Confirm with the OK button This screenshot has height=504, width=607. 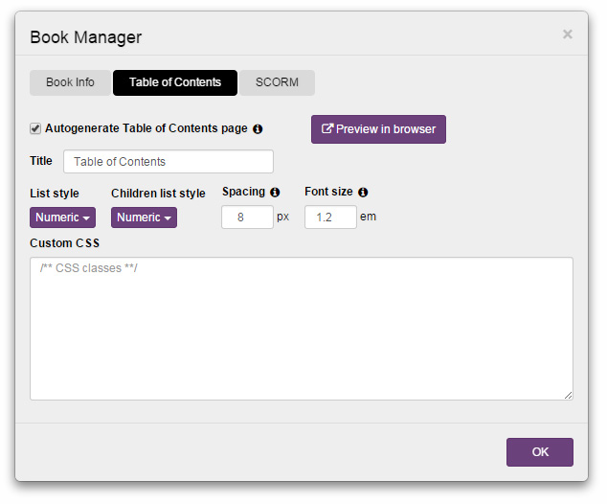point(539,452)
